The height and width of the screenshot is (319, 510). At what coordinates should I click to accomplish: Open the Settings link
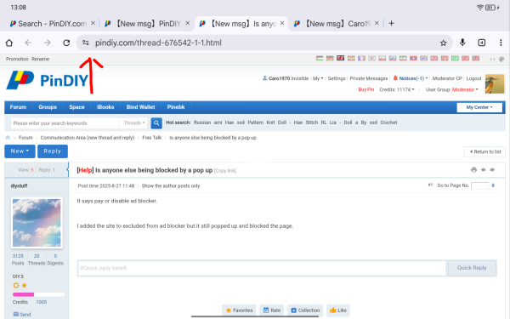(x=337, y=78)
